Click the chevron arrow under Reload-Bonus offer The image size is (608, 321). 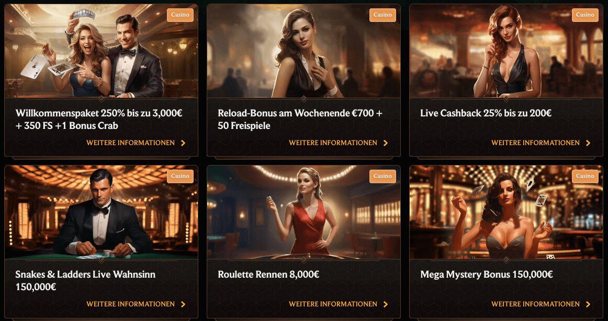tap(386, 142)
